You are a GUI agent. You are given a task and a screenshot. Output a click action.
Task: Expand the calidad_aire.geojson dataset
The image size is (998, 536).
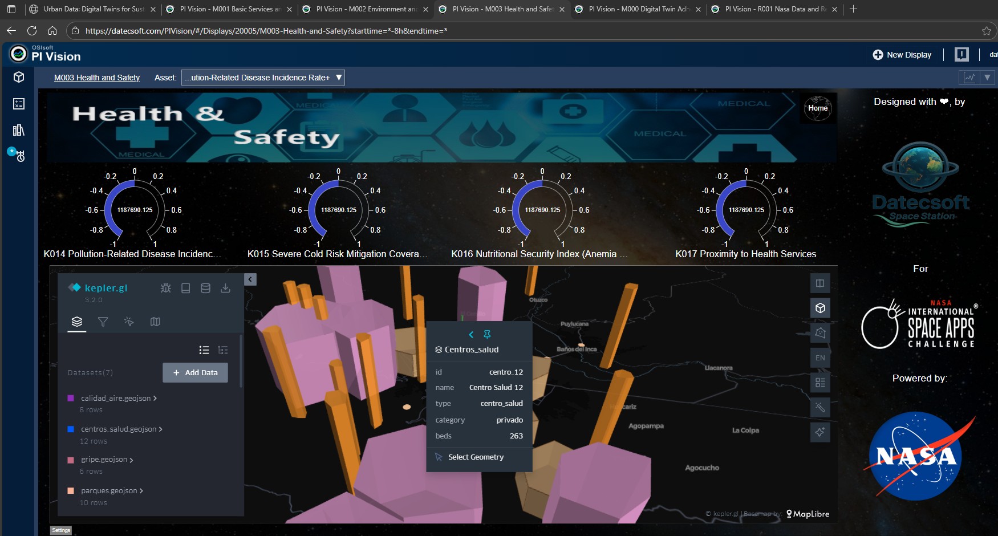[x=155, y=399]
